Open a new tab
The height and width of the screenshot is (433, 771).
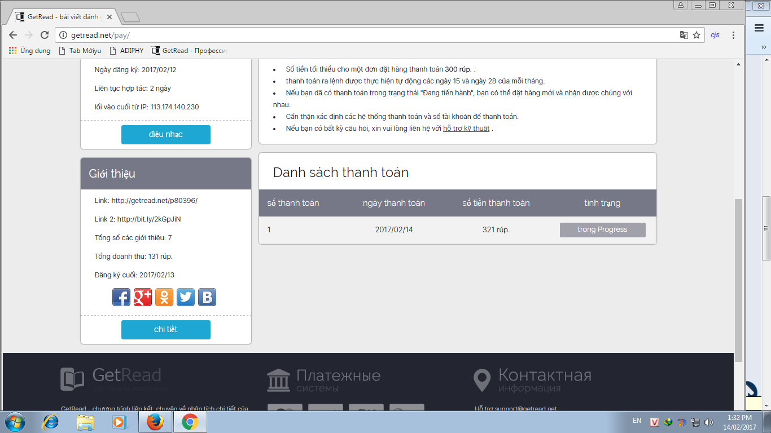tap(130, 17)
